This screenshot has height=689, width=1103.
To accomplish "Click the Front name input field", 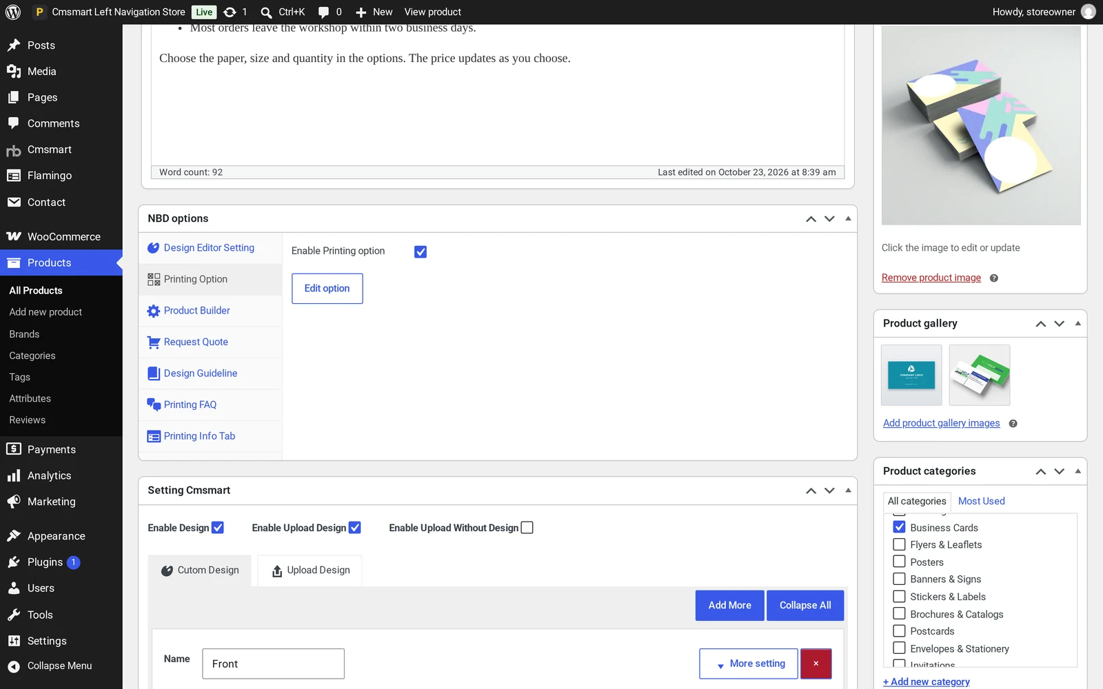I will coord(273,664).
